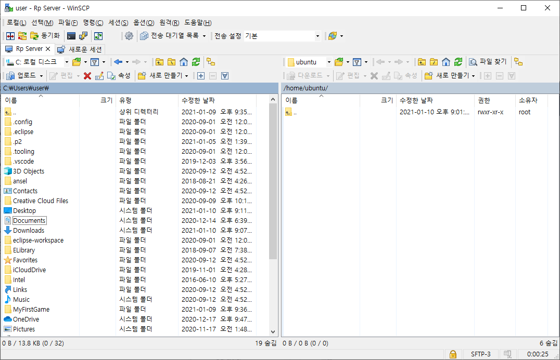Go back in the local panel with the blue arrow

[x=118, y=62]
